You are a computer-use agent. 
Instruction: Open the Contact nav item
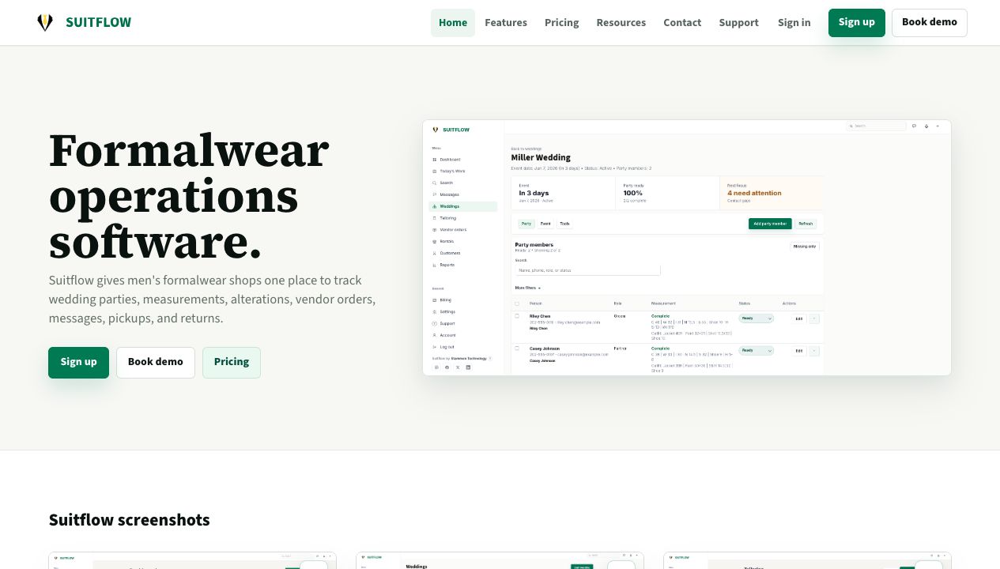point(682,23)
